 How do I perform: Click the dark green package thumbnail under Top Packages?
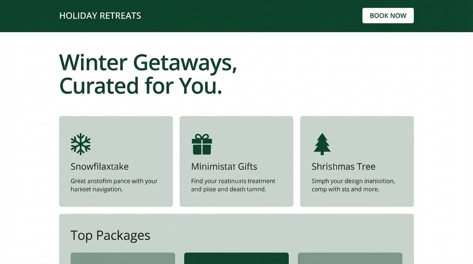tap(236, 258)
